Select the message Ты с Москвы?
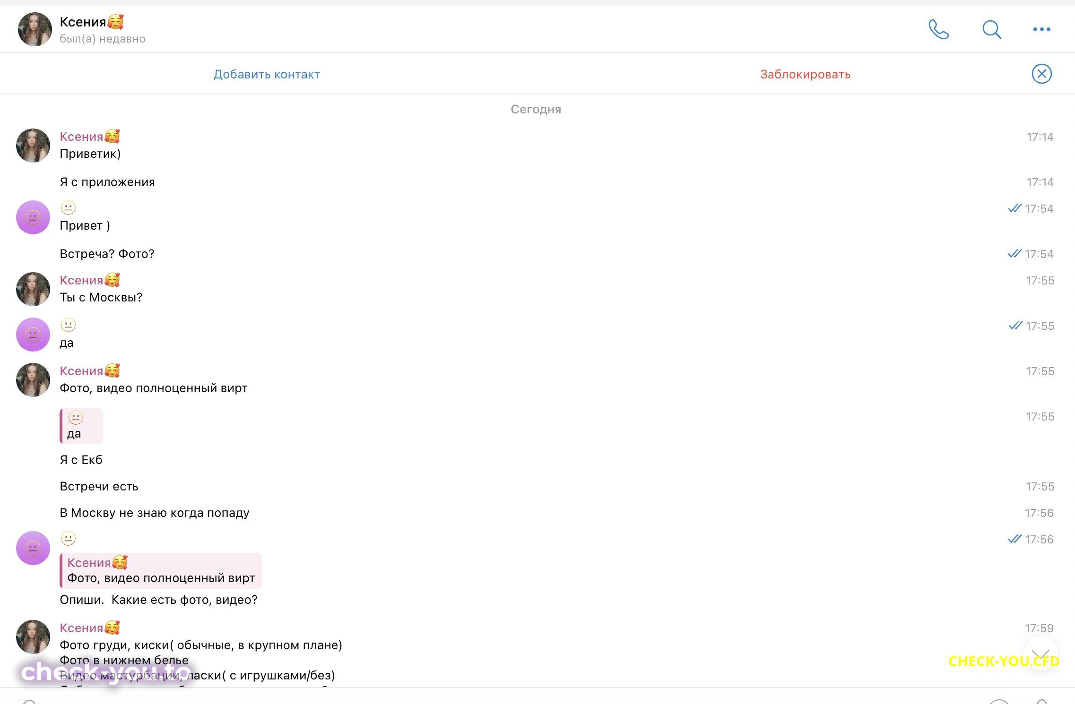Image resolution: width=1075 pixels, height=704 pixels. tap(101, 298)
